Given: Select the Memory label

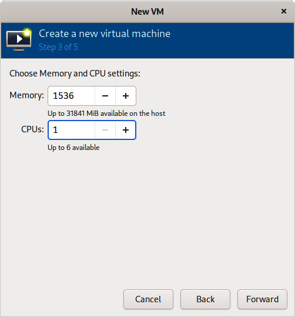Looking at the screenshot, I should coord(26,95).
